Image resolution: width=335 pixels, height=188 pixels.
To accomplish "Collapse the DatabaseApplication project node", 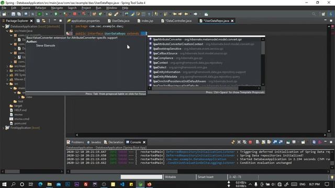I will 3,27.
